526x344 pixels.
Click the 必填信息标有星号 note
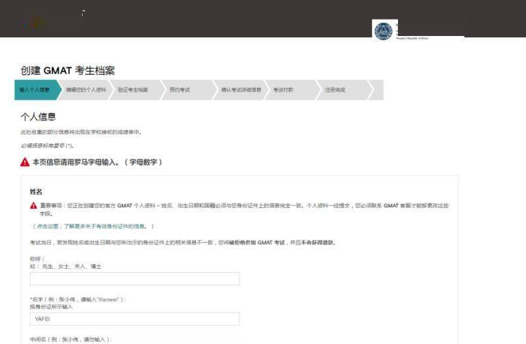point(47,145)
